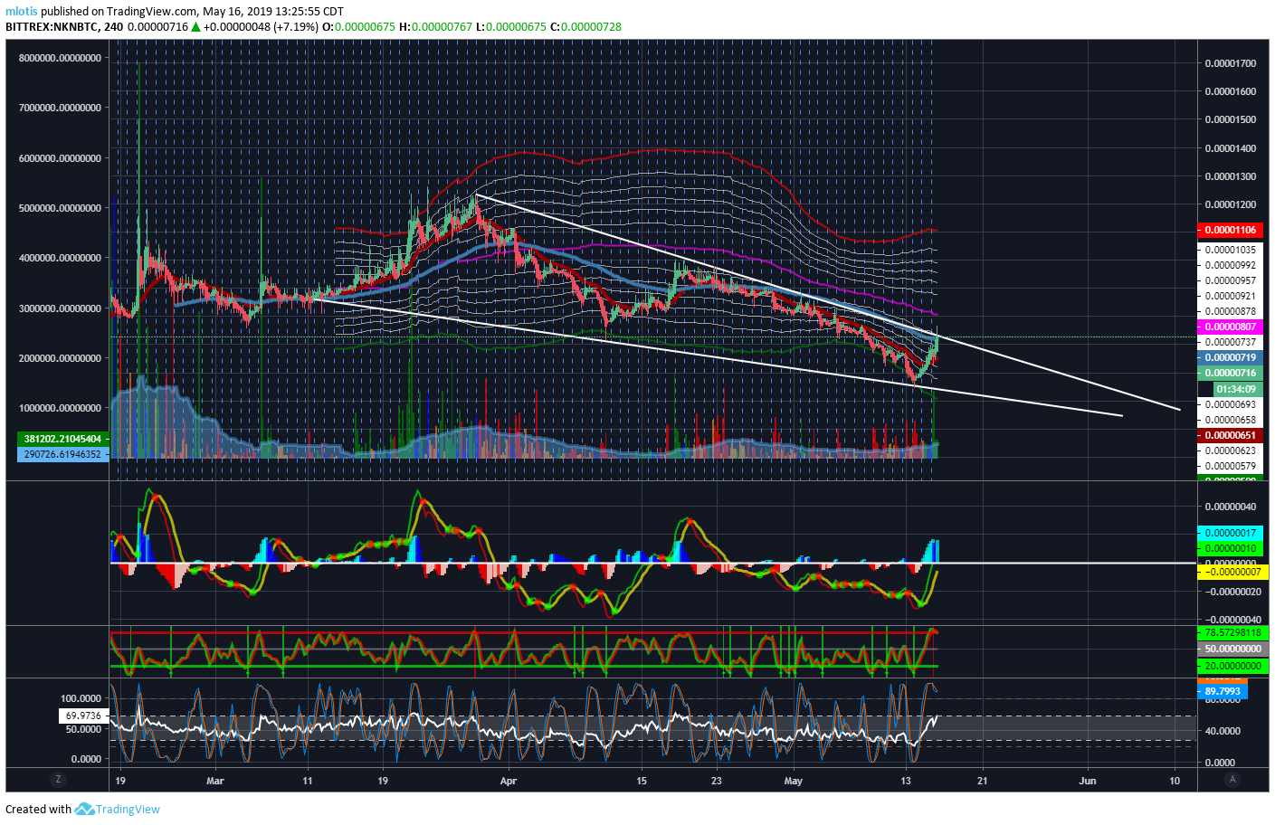Click the green 381202.21045404 volume label
Screen dimensions: 1275x825
coord(63,439)
